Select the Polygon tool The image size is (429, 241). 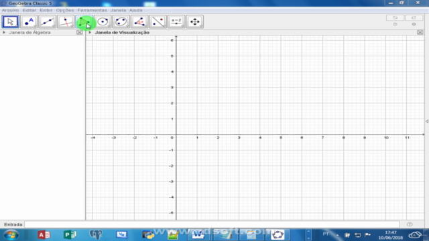84,21
